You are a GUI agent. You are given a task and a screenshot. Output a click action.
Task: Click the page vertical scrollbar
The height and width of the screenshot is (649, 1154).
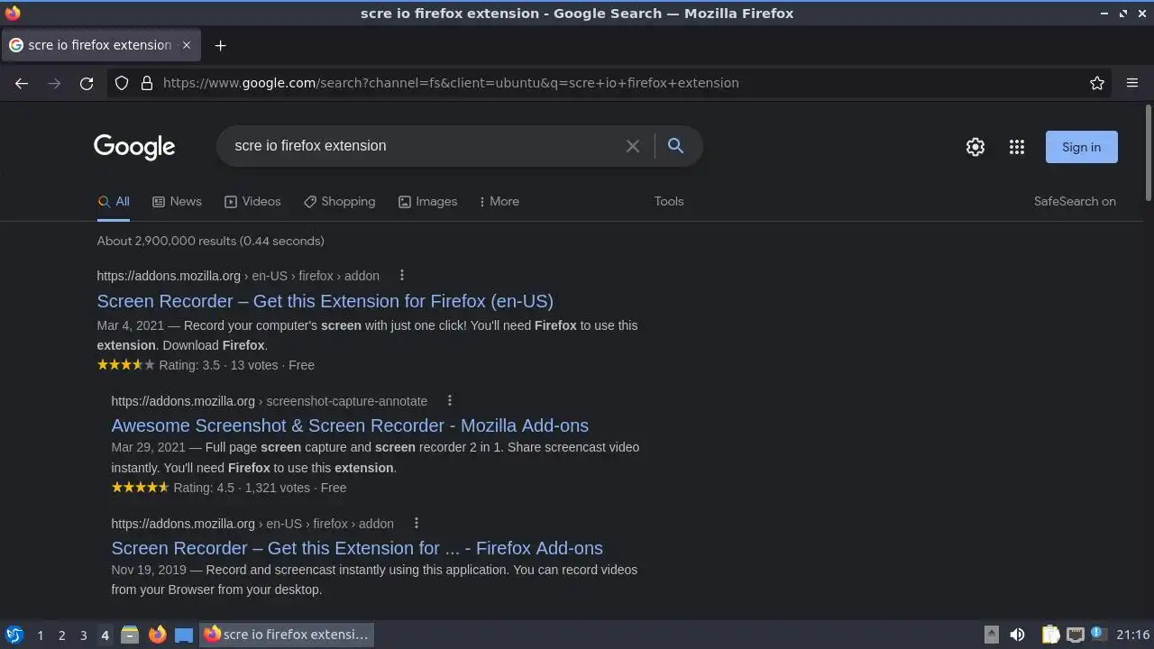coord(1148,153)
